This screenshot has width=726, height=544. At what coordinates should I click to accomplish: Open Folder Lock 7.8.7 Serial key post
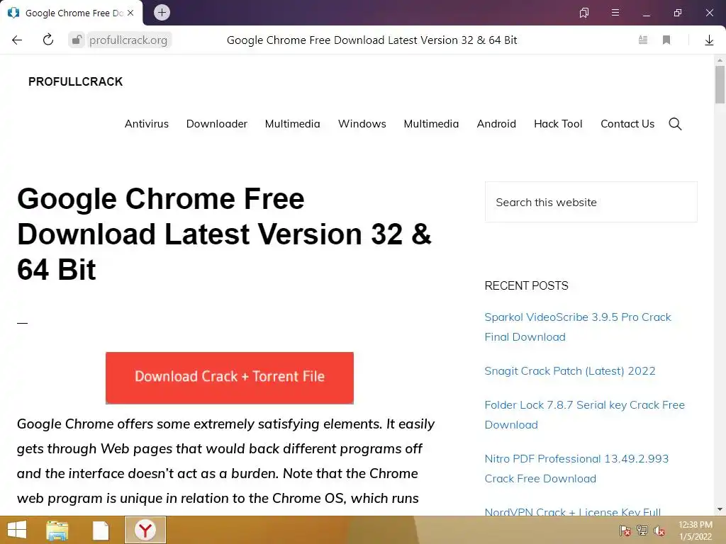tap(584, 415)
